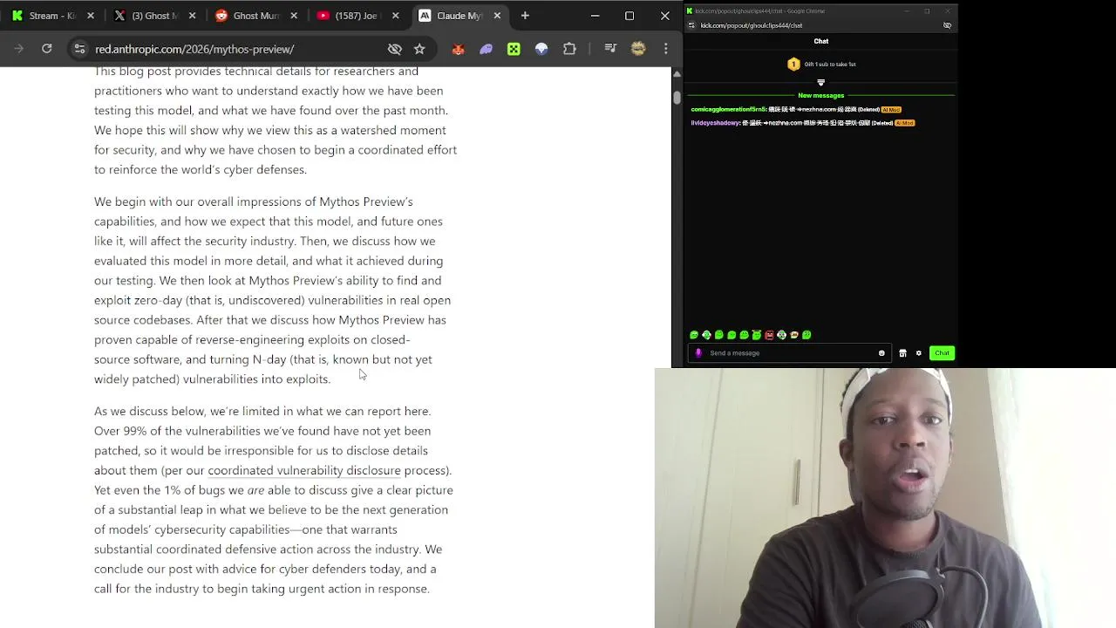Image resolution: width=1116 pixels, height=628 pixels.
Task: Insert the halo green emote
Action: tap(757, 335)
